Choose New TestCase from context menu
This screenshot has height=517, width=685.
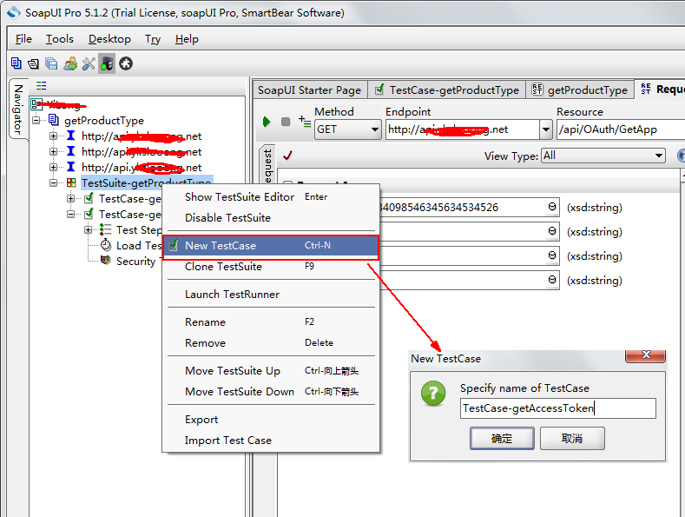point(271,246)
